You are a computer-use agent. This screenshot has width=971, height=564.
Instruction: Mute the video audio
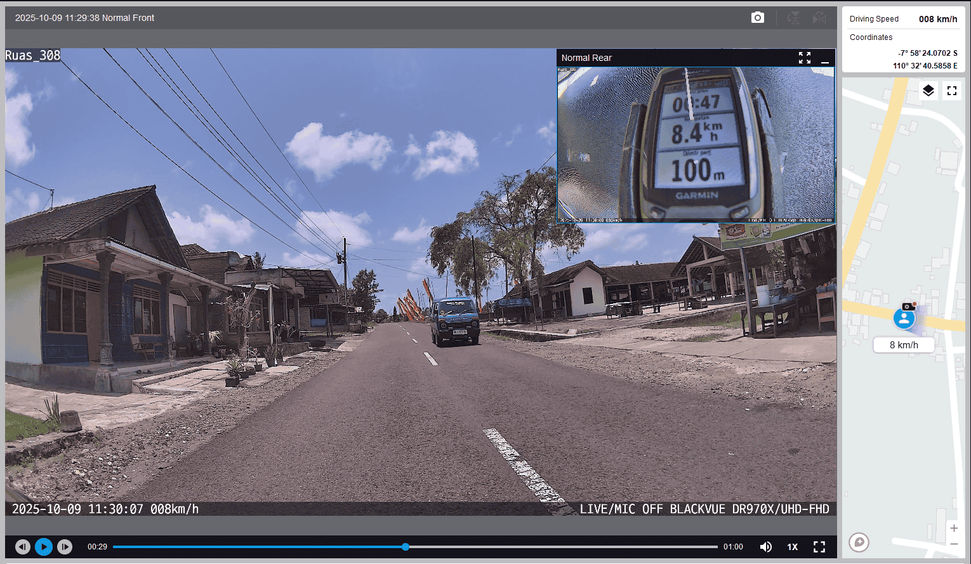(766, 547)
